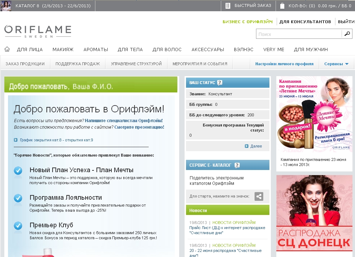Switch to ПОДДЕРЖКА ПРОДАЖ tab
Screen dimensions: 355x257
(x=78, y=64)
